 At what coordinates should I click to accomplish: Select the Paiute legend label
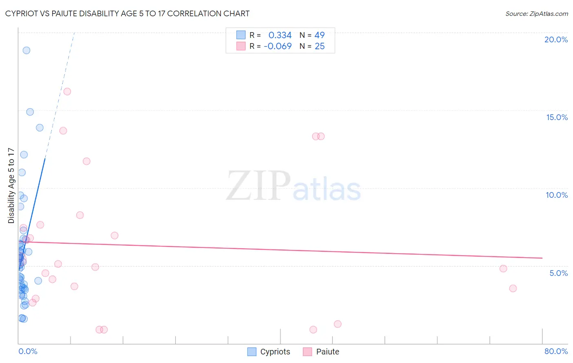(328, 352)
